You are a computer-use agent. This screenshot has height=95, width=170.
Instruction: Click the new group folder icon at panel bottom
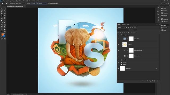152,81
